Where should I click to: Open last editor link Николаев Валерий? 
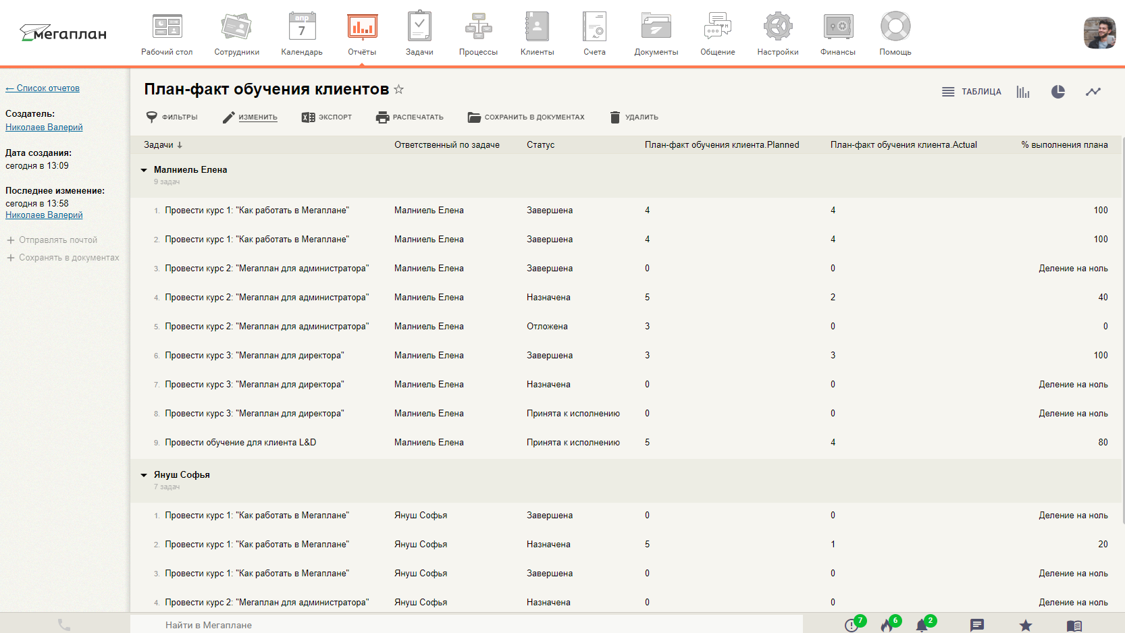(x=44, y=215)
